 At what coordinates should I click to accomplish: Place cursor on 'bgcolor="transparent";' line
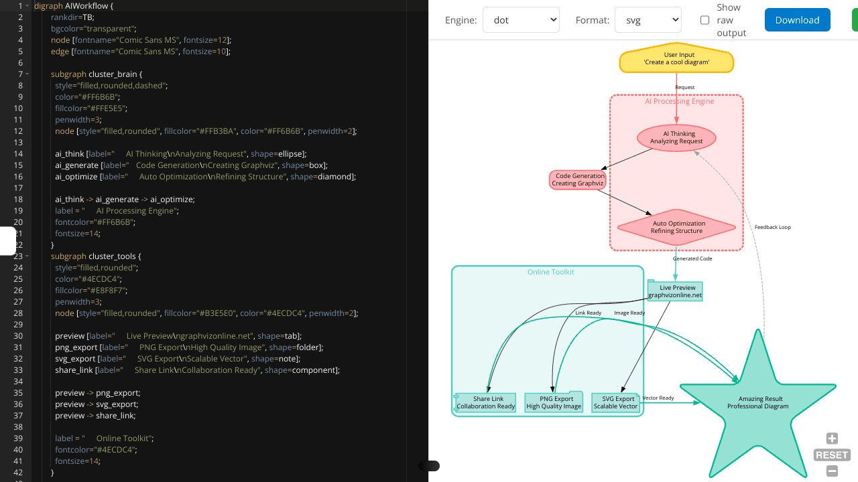pos(94,29)
